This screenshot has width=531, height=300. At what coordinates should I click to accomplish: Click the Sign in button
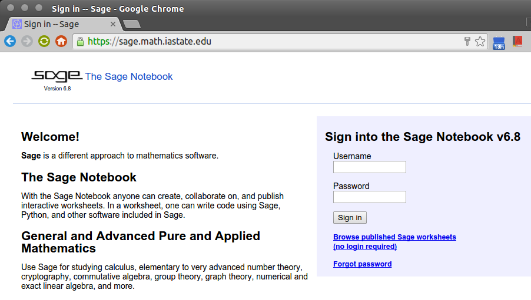click(350, 218)
